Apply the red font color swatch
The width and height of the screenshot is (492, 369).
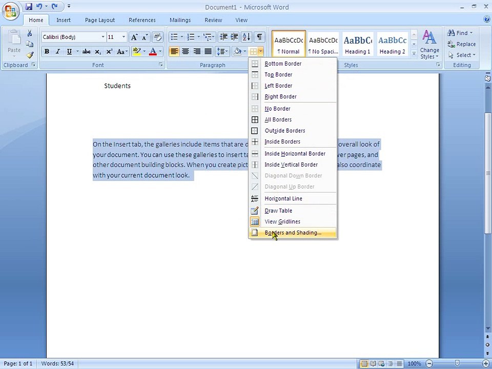click(x=153, y=51)
